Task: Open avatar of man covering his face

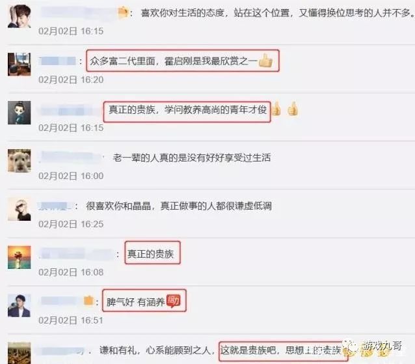Action: tap(19, 16)
